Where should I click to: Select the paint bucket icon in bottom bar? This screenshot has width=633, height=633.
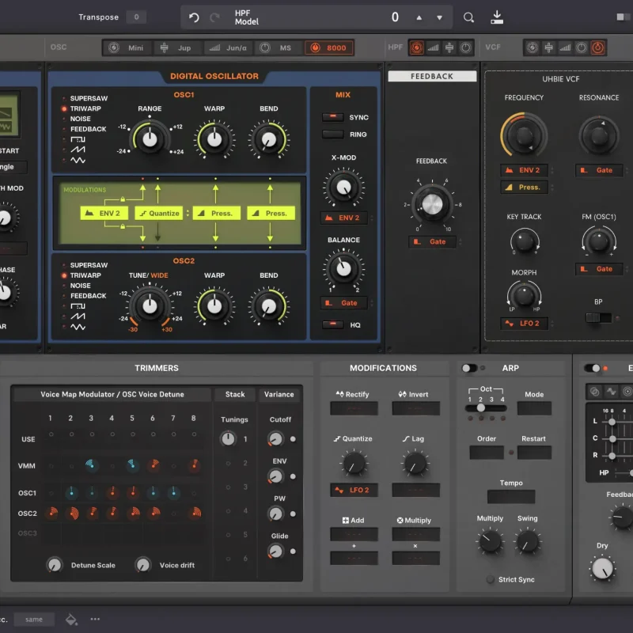[x=71, y=619]
